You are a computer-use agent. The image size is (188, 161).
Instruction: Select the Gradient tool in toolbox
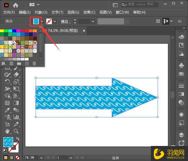pos(16,103)
